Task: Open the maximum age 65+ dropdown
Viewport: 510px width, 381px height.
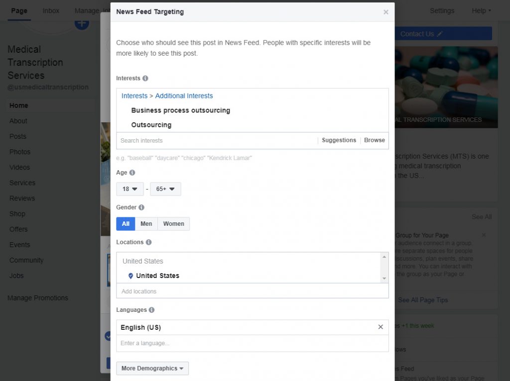Action: tap(165, 189)
